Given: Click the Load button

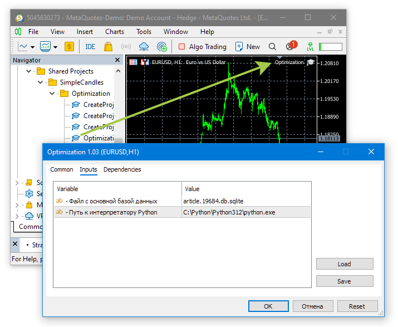Looking at the screenshot, I should point(345,264).
